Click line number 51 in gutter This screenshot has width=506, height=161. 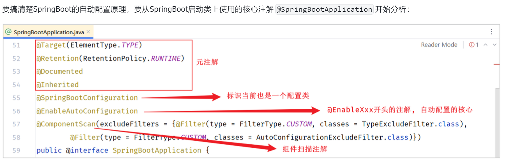coord(16,45)
